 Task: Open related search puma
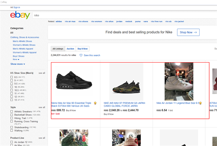click(138, 21)
